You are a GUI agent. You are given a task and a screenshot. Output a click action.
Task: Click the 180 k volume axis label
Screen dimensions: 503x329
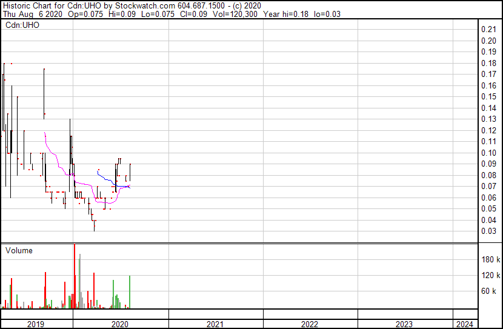[x=490, y=259]
